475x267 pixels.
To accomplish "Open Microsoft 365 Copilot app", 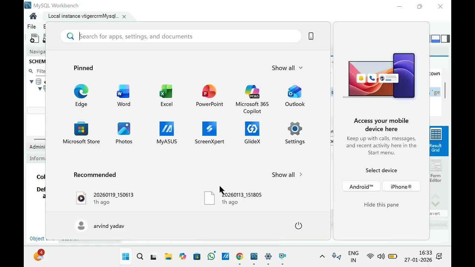I will click(252, 99).
